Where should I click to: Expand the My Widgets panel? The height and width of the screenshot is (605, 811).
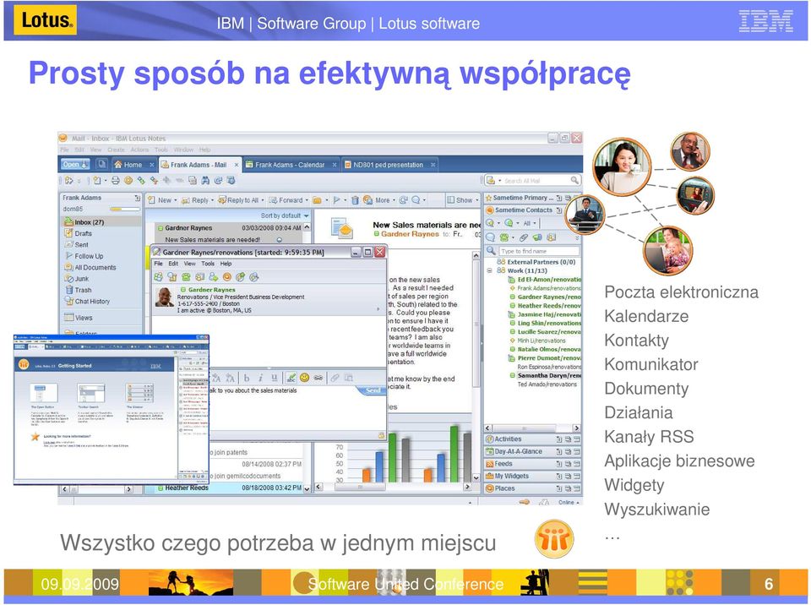532,476
